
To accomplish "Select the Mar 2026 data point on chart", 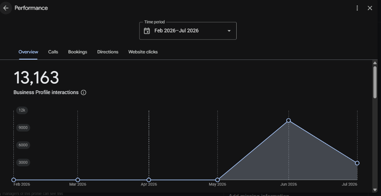I will point(78,180).
